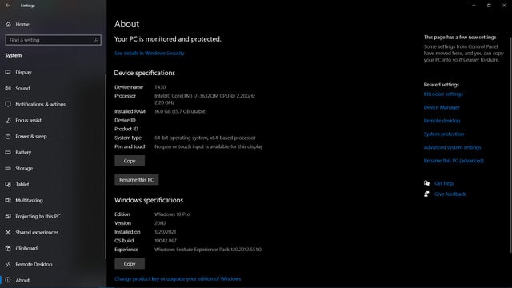Image resolution: width=512 pixels, height=288 pixels.
Task: Copy the Windows specifications
Action: 130,263
